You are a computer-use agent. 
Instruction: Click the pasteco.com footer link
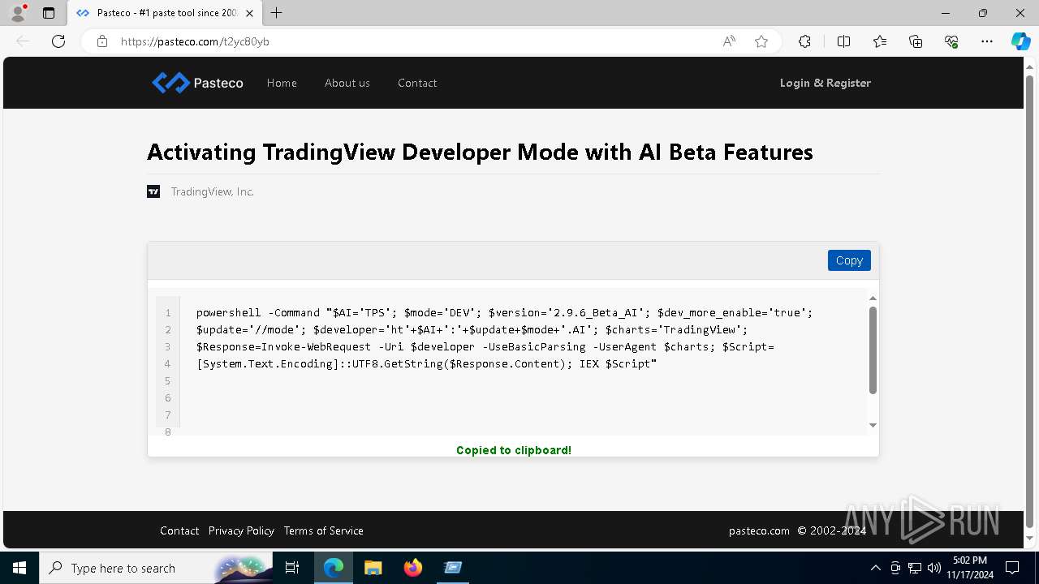[x=759, y=530]
